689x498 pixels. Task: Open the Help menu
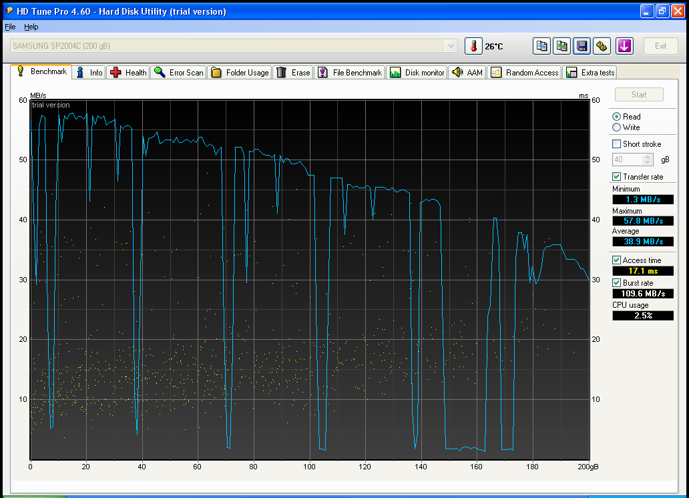click(31, 27)
